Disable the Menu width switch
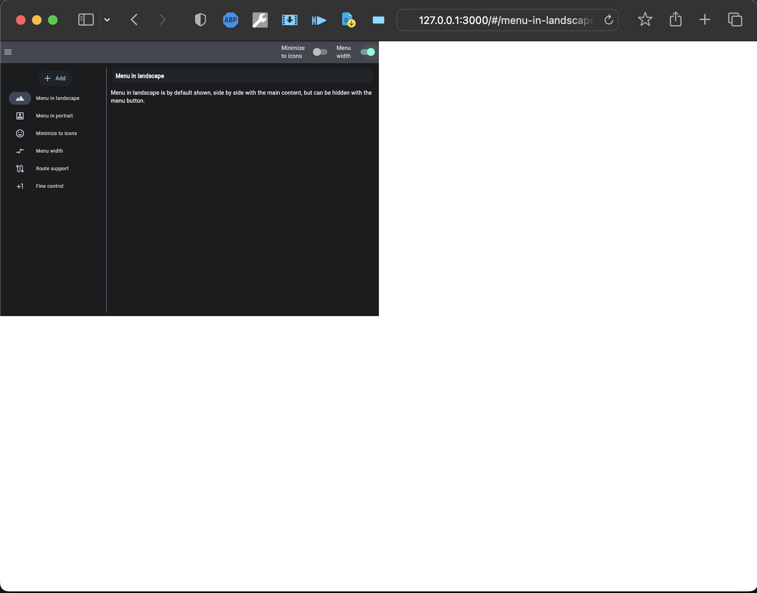The image size is (757, 593). (x=367, y=52)
